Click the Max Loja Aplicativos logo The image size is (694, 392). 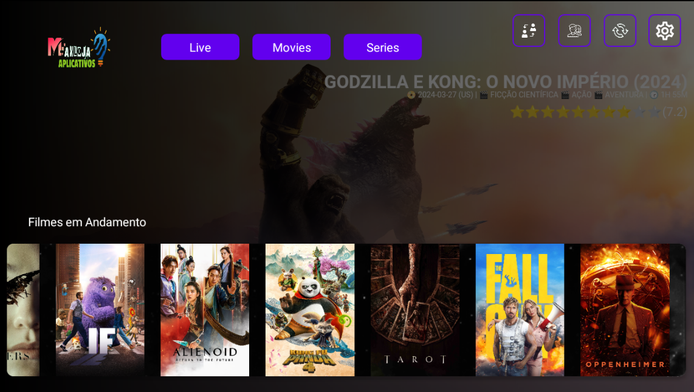[x=79, y=48]
